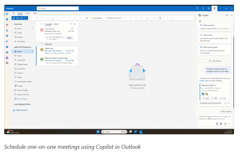Click the Teams icon in the toolbar
This screenshot has height=153, width=240.
(x=87, y=18)
